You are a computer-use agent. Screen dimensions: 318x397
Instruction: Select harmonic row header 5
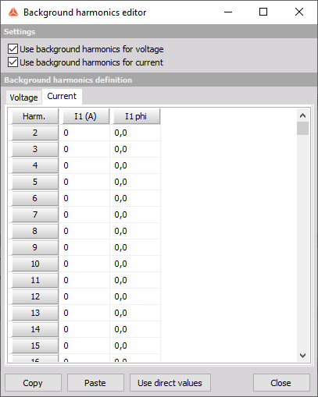pos(35,182)
